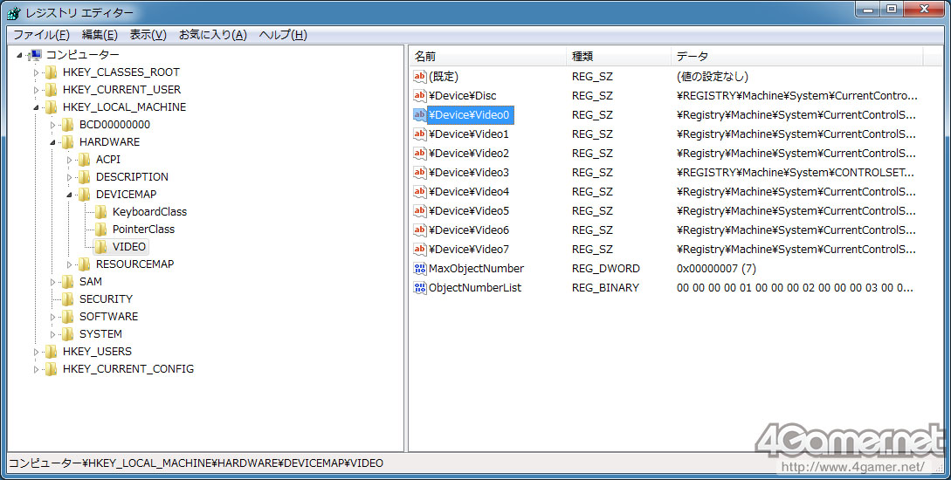Click the status bar registry path

pos(196,463)
